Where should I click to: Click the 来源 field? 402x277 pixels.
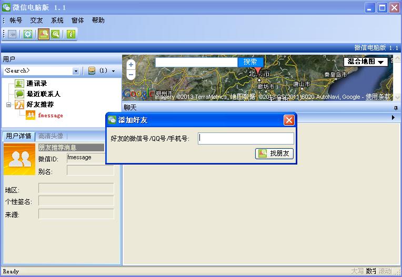(76, 214)
